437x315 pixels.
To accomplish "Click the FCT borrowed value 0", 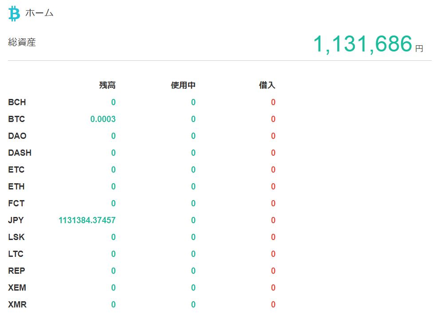I will tap(273, 203).
